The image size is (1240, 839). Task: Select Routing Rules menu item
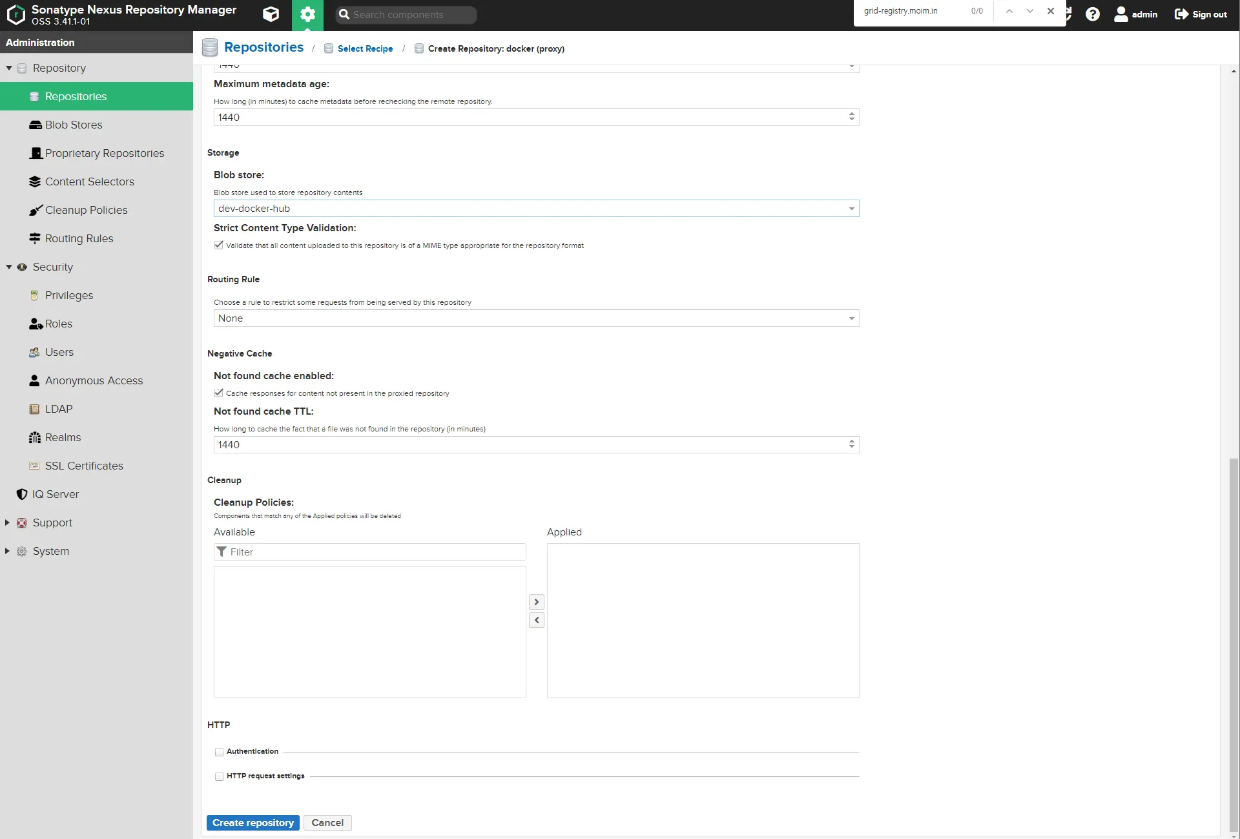coord(79,238)
